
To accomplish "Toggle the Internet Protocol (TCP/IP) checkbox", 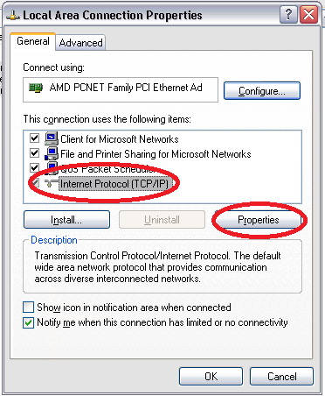I will point(35,183).
